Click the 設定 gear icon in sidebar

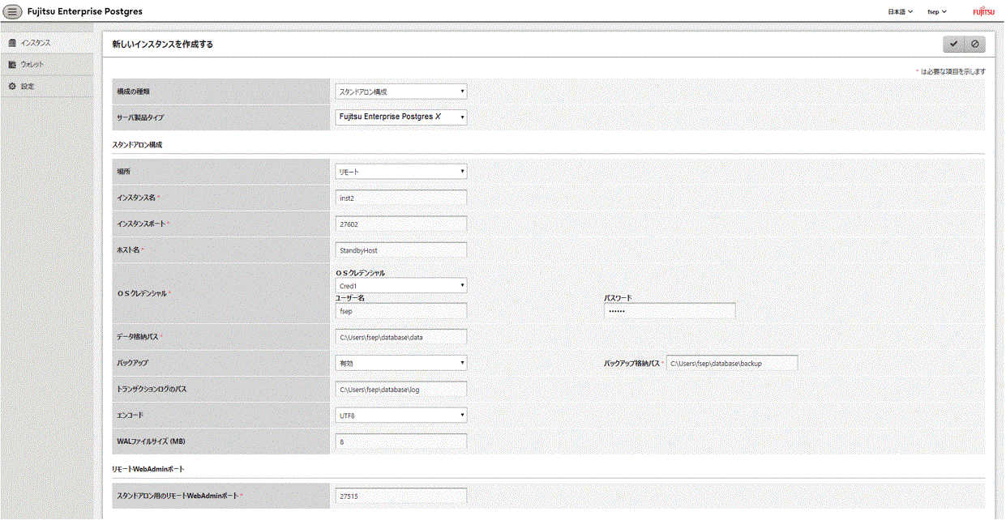[x=12, y=86]
